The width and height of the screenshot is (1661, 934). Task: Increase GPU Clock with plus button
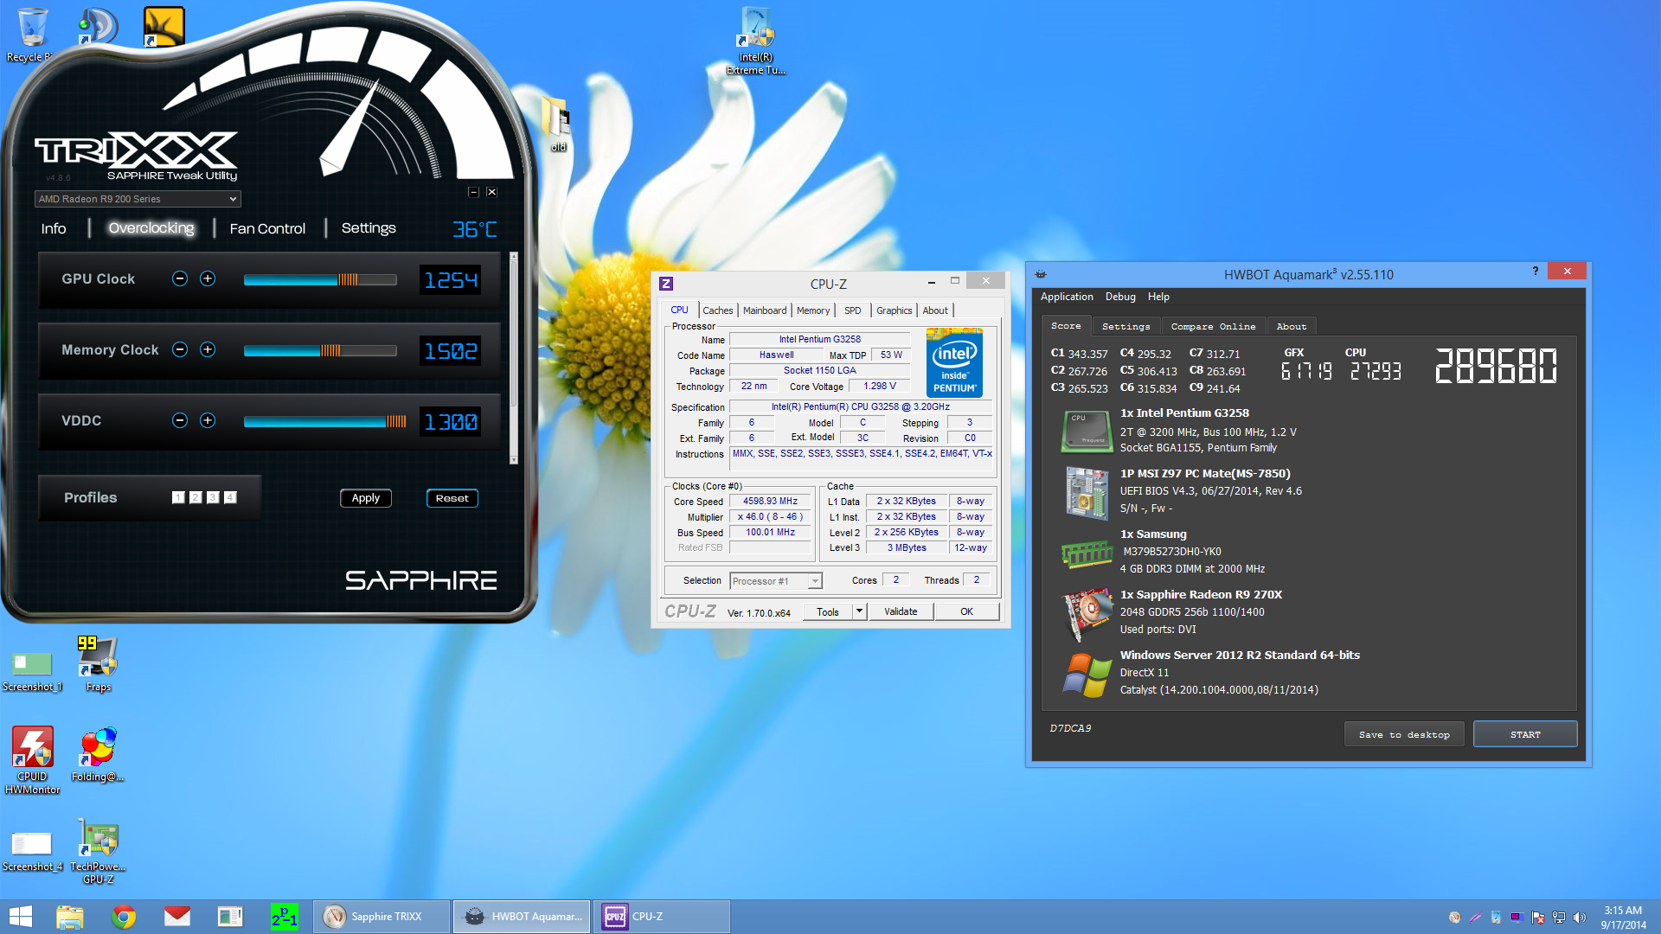pos(208,278)
